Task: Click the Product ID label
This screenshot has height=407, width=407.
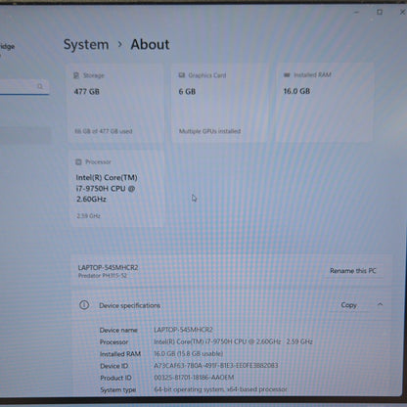Action: coord(115,378)
